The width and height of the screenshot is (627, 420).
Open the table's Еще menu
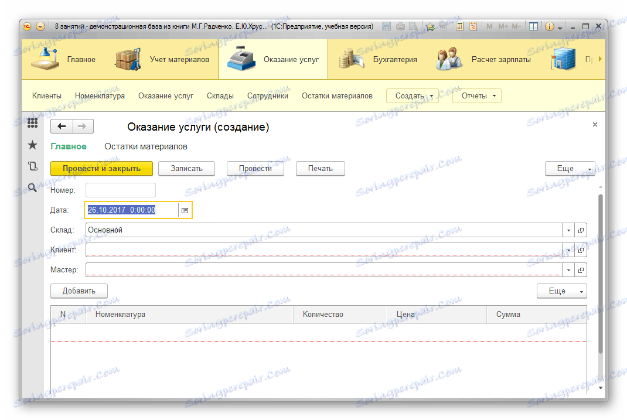pos(562,291)
